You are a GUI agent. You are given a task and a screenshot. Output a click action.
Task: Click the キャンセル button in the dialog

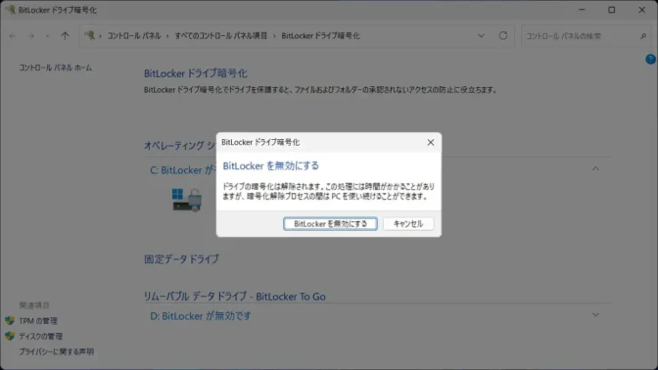[408, 223]
